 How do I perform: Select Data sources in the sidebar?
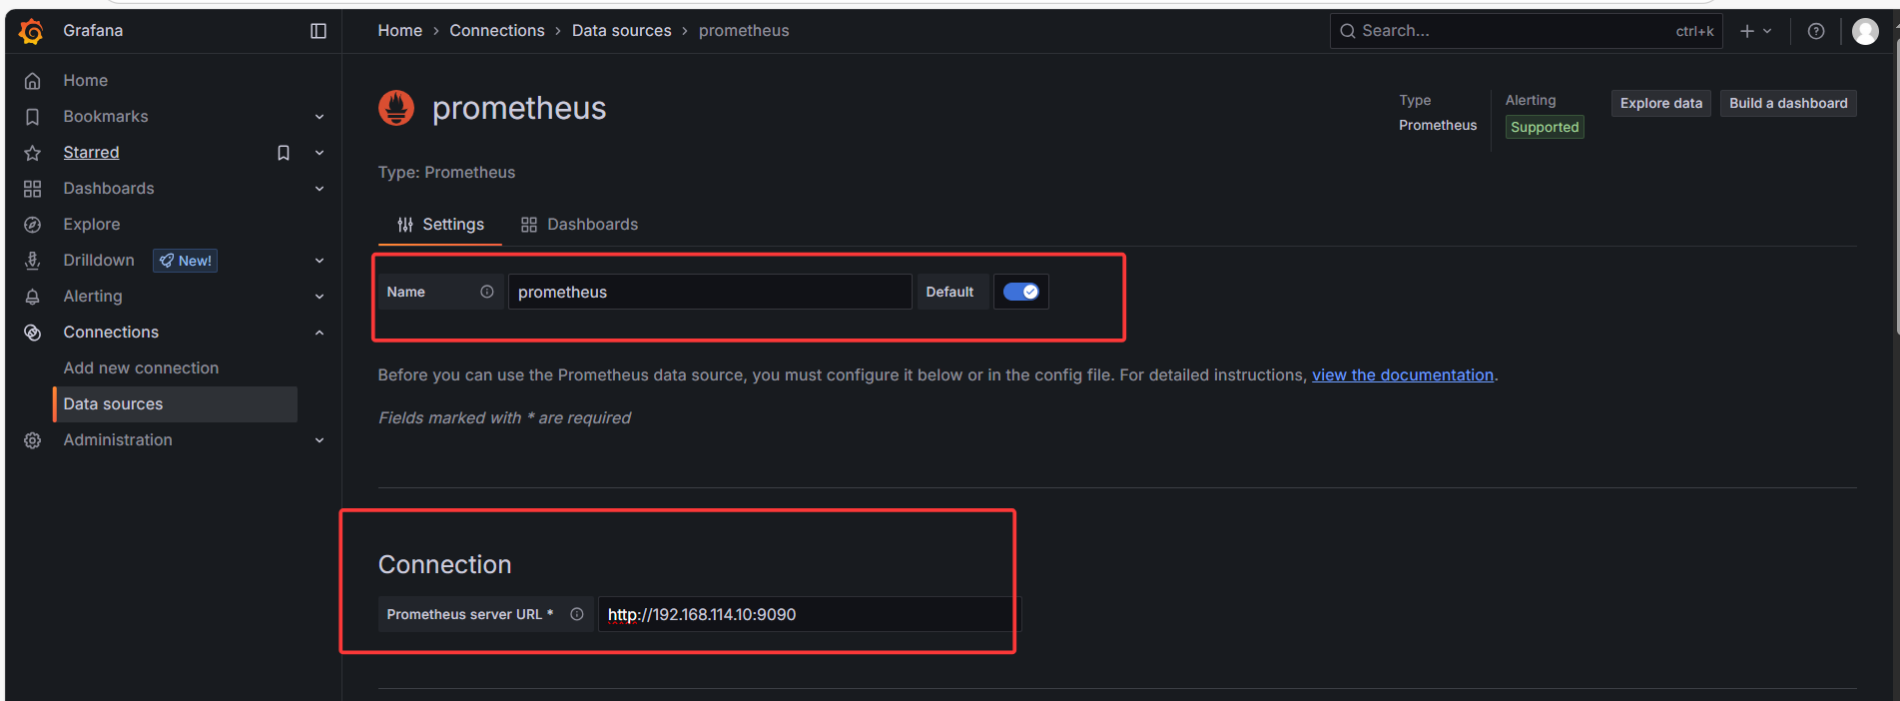coord(175,403)
